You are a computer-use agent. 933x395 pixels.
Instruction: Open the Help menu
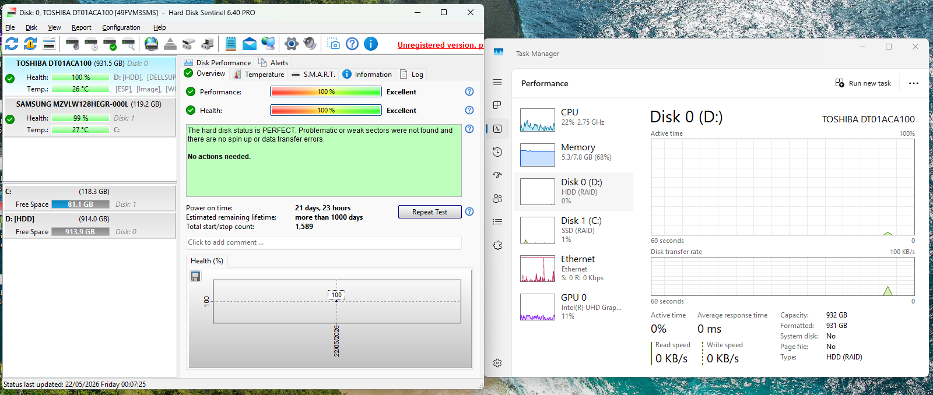click(160, 27)
